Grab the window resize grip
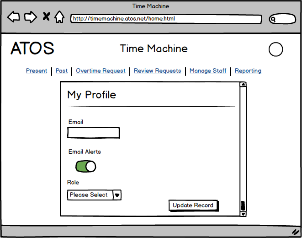This screenshot has height=238, width=302. click(295, 232)
